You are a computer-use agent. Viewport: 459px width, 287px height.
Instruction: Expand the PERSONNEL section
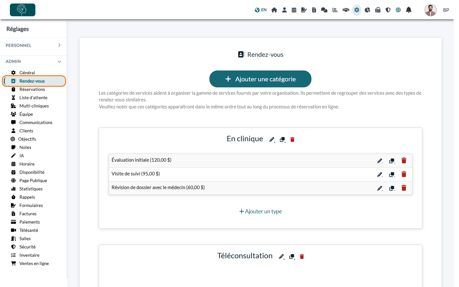click(33, 45)
